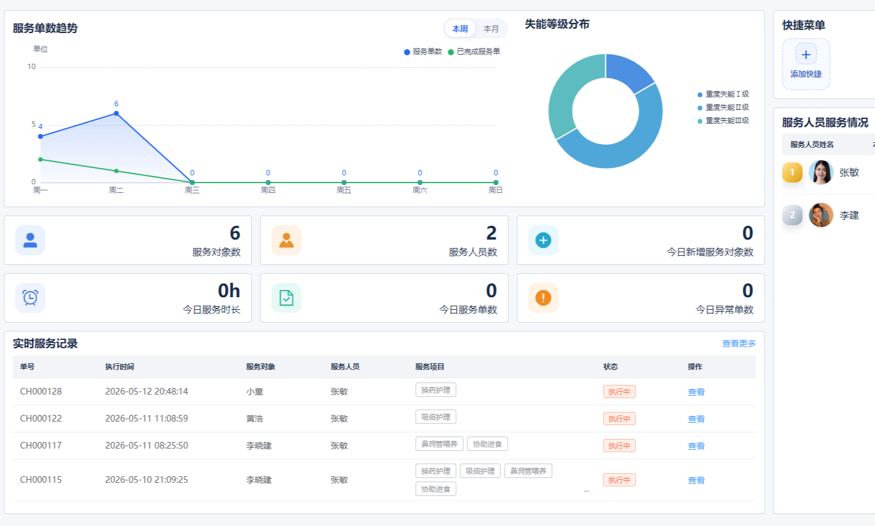This screenshot has width=875, height=526.
Task: Click order number CH000115
Action: (41, 480)
